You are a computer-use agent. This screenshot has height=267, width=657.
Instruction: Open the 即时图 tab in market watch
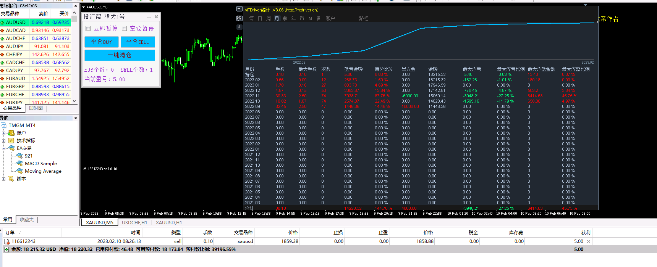click(x=36, y=108)
